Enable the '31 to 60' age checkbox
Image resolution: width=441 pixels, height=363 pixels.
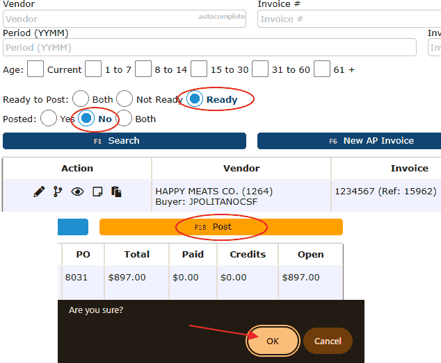pyautogui.click(x=260, y=69)
